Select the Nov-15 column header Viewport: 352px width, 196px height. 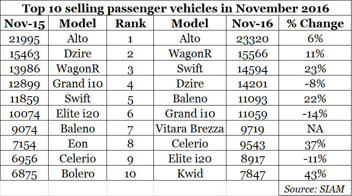pos(24,24)
